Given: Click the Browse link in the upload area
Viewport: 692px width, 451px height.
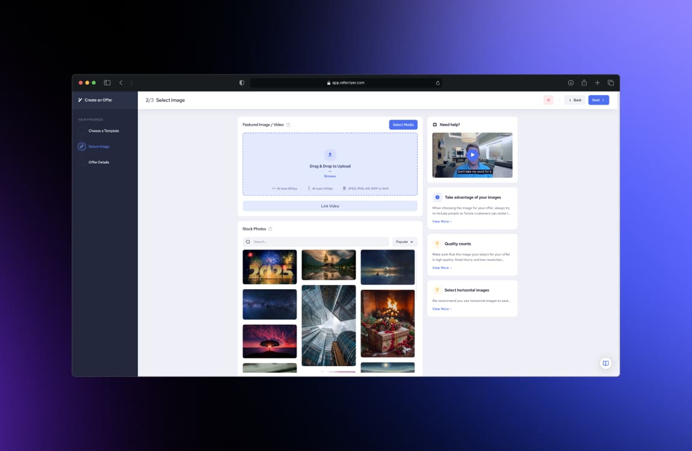Looking at the screenshot, I should (330, 176).
